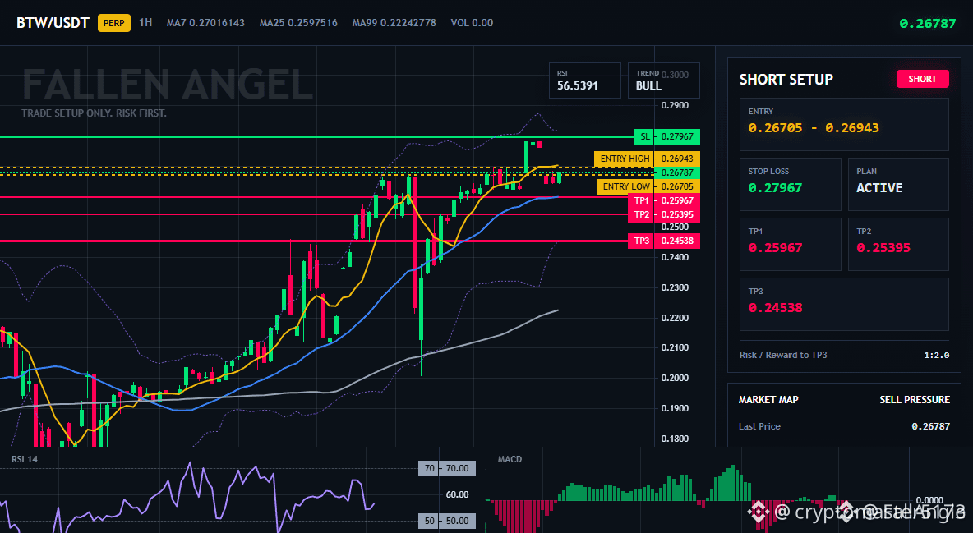Click the 60.00 RSI axis label

click(x=458, y=494)
